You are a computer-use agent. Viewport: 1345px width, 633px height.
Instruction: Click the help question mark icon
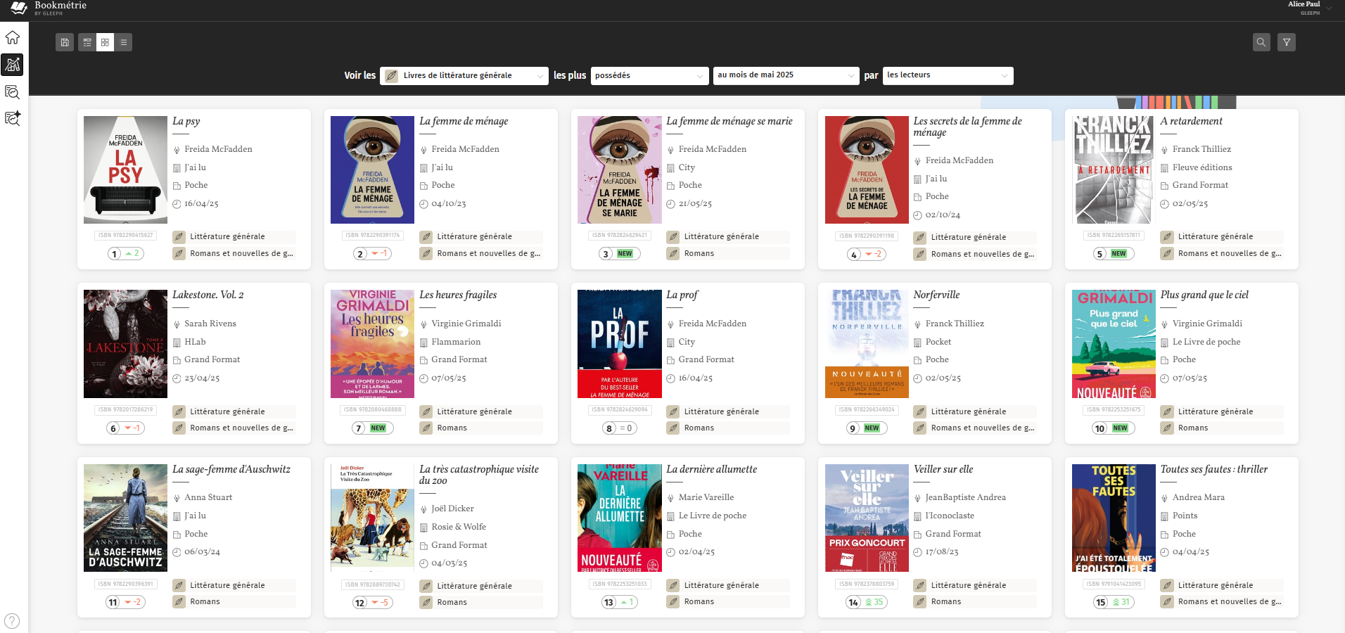tap(12, 621)
